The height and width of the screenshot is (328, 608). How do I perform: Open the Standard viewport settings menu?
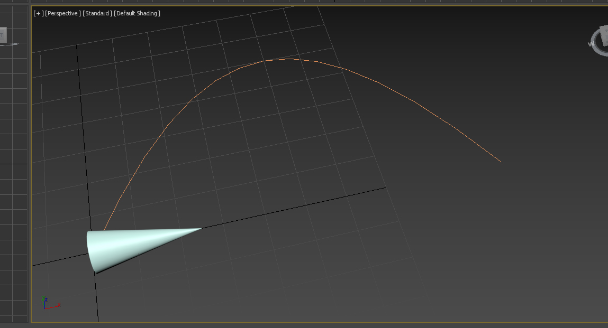click(x=97, y=13)
